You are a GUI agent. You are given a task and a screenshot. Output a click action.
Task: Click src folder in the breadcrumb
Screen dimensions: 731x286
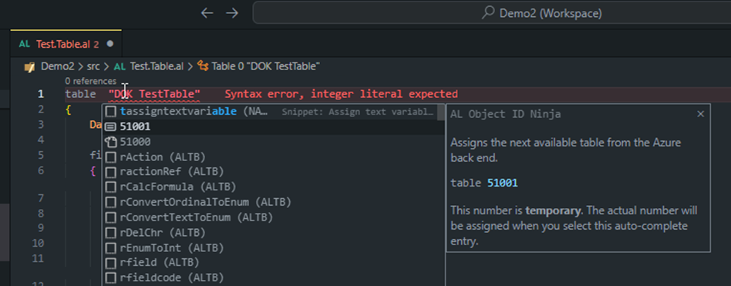point(93,66)
